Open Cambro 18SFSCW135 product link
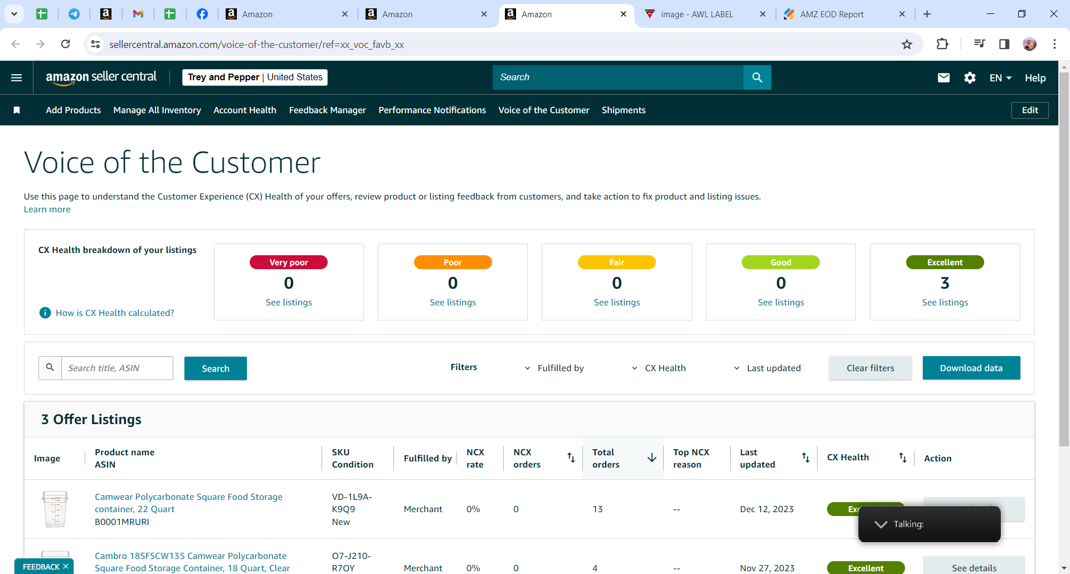This screenshot has height=574, width=1070. 192,562
